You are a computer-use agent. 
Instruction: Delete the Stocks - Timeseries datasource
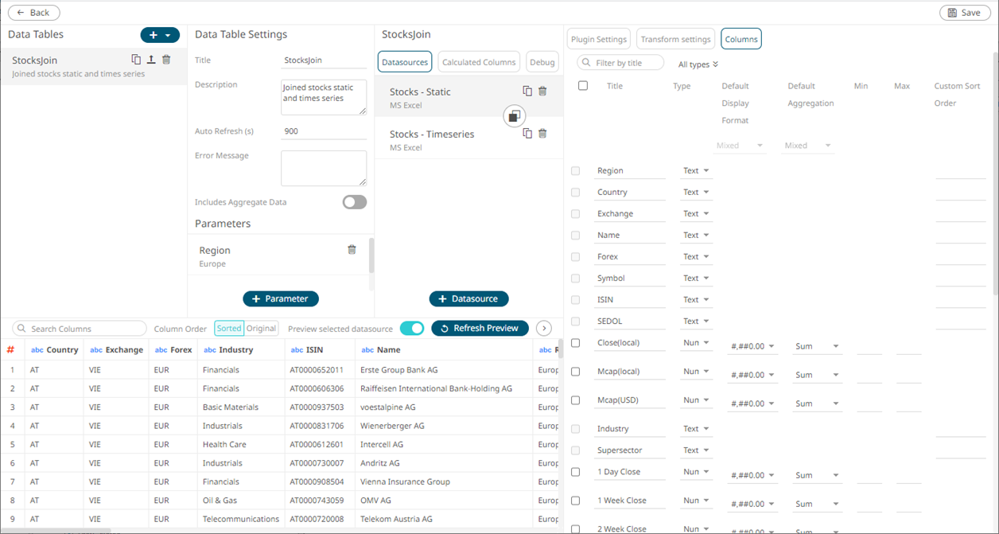click(x=542, y=134)
